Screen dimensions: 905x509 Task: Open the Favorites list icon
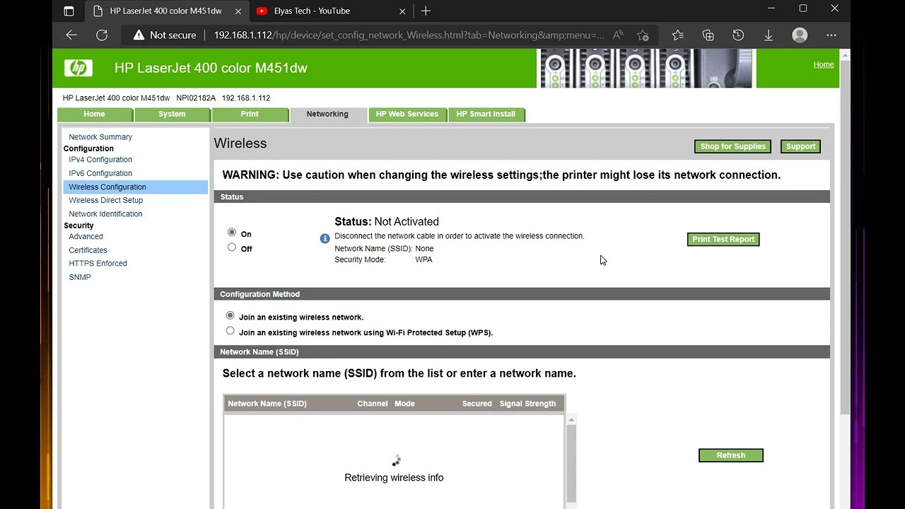coord(677,35)
